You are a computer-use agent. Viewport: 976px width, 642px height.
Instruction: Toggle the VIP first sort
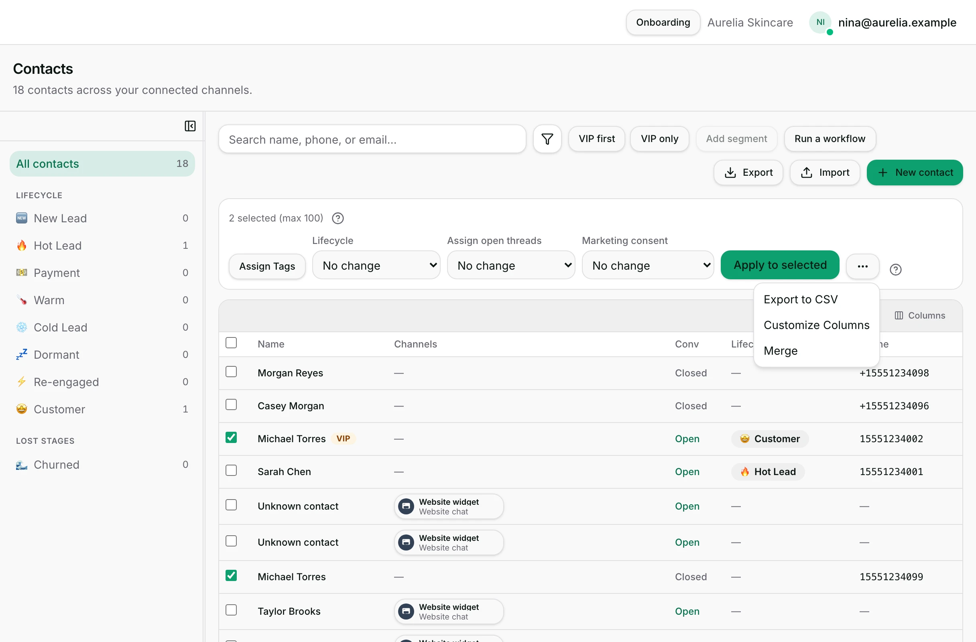(x=597, y=139)
